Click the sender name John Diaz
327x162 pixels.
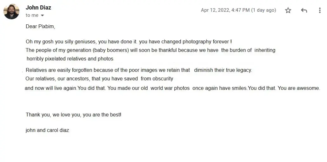point(38,8)
